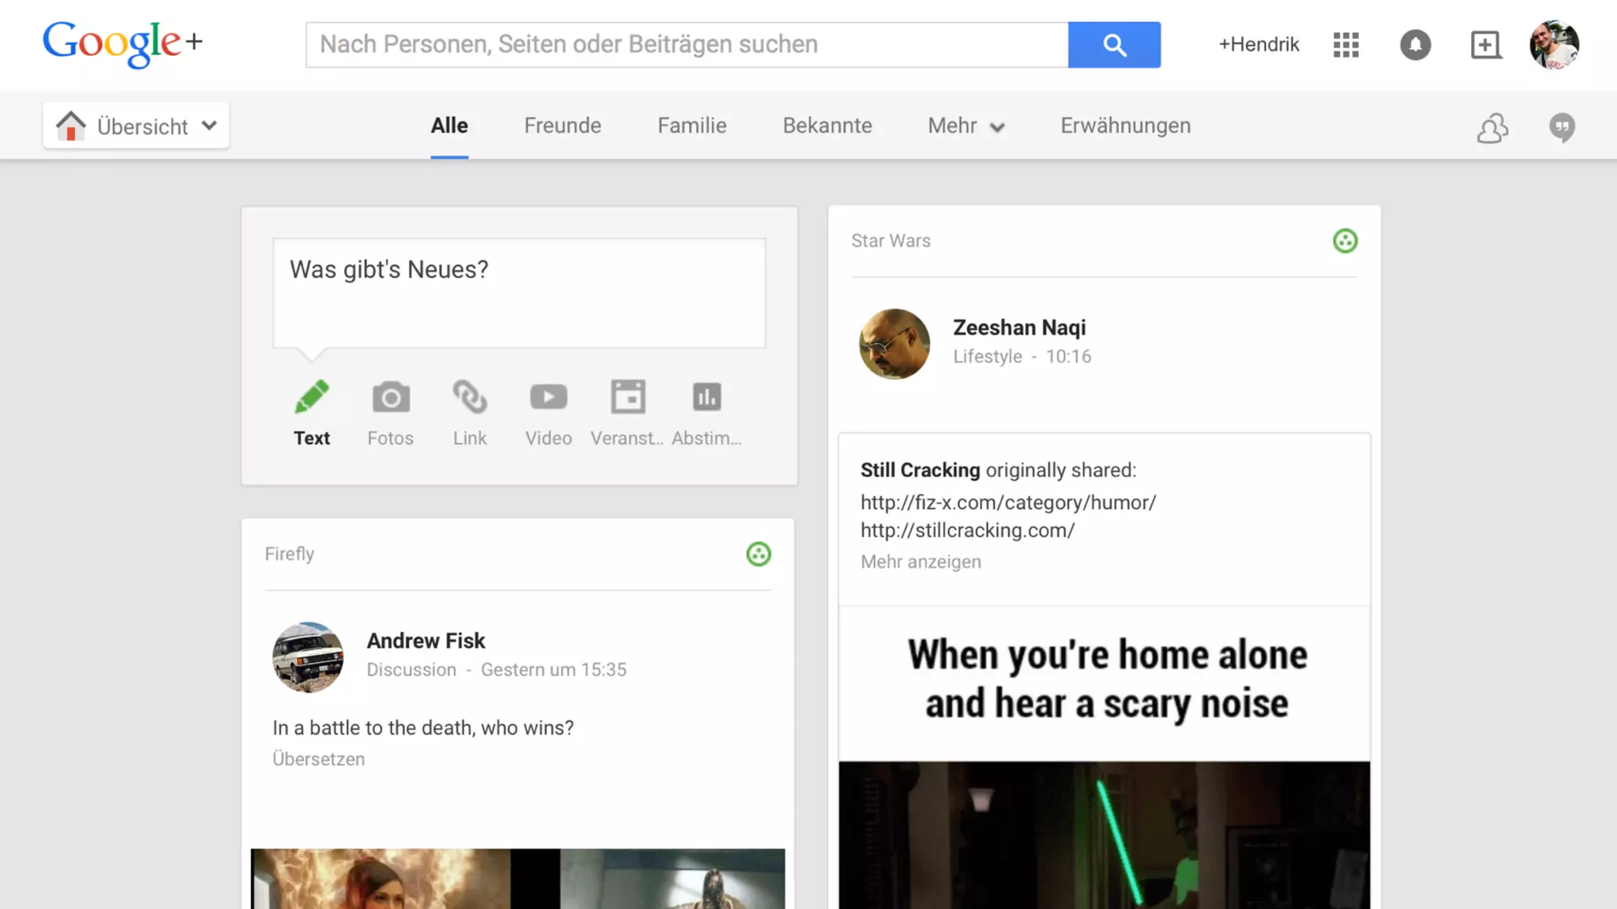Click Übersetzen under Andrew Fisk's post
Image resolution: width=1617 pixels, height=909 pixels.
tap(318, 759)
